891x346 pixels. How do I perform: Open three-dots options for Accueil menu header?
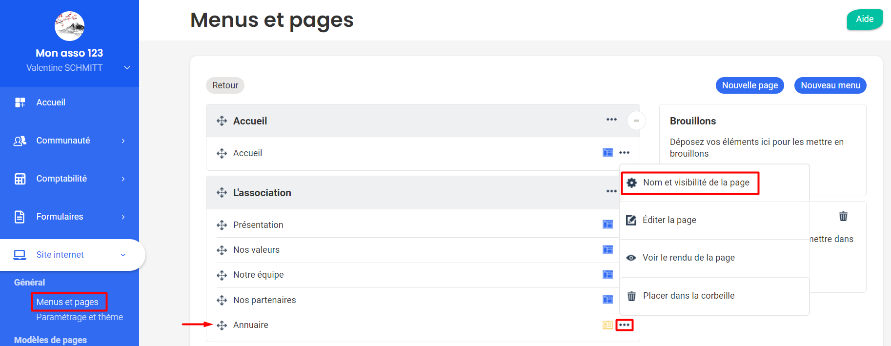[611, 120]
